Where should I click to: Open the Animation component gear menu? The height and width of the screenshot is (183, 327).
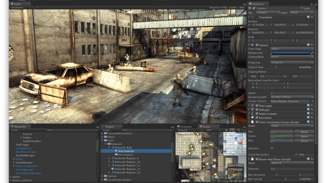tap(312, 118)
